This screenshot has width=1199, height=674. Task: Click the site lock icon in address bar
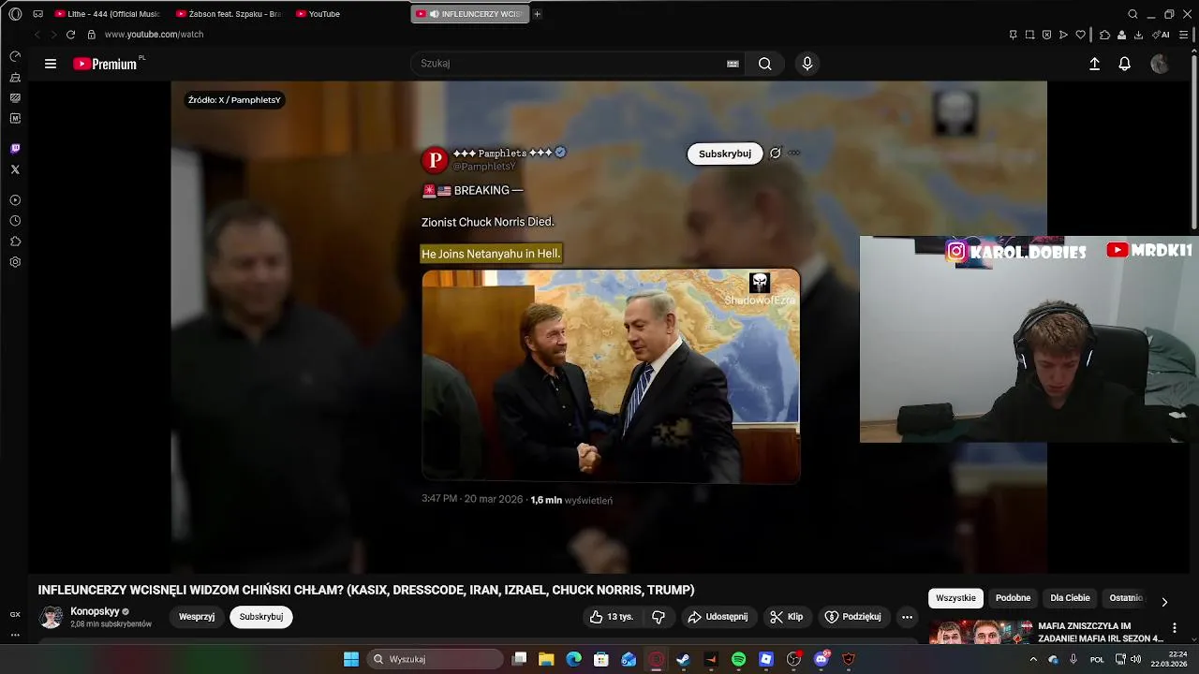pos(91,35)
